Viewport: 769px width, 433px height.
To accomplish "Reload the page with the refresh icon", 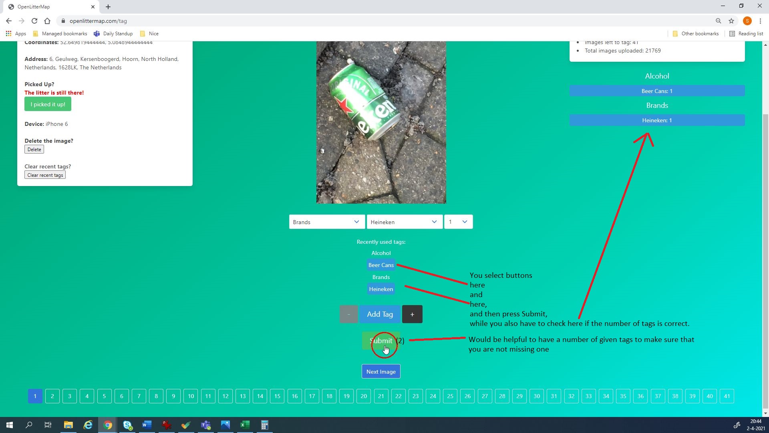I will 34,21.
